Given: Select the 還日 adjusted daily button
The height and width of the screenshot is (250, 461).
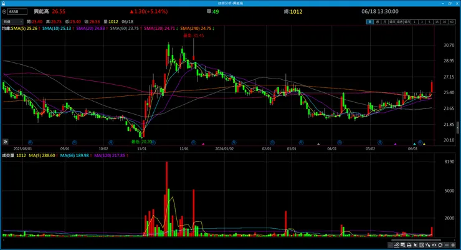Looking at the screenshot, I should pos(392,22).
